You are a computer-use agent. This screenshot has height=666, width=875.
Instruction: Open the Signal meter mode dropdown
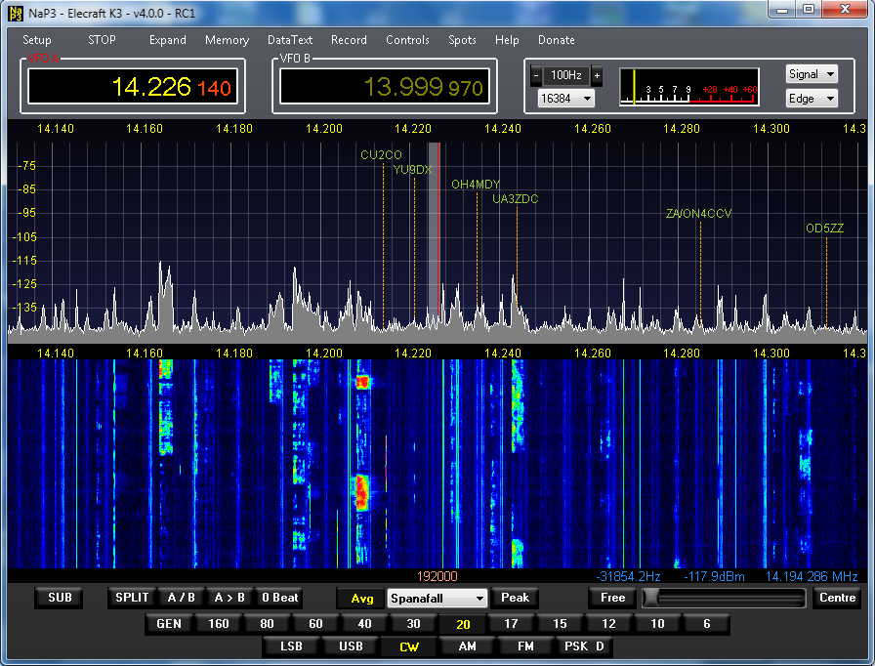[812, 74]
